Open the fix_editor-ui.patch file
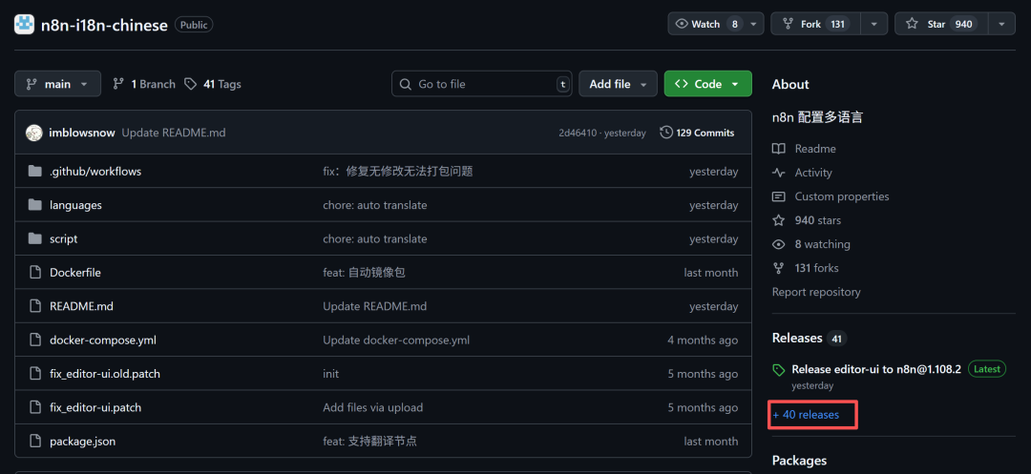The image size is (1031, 474). 95,407
